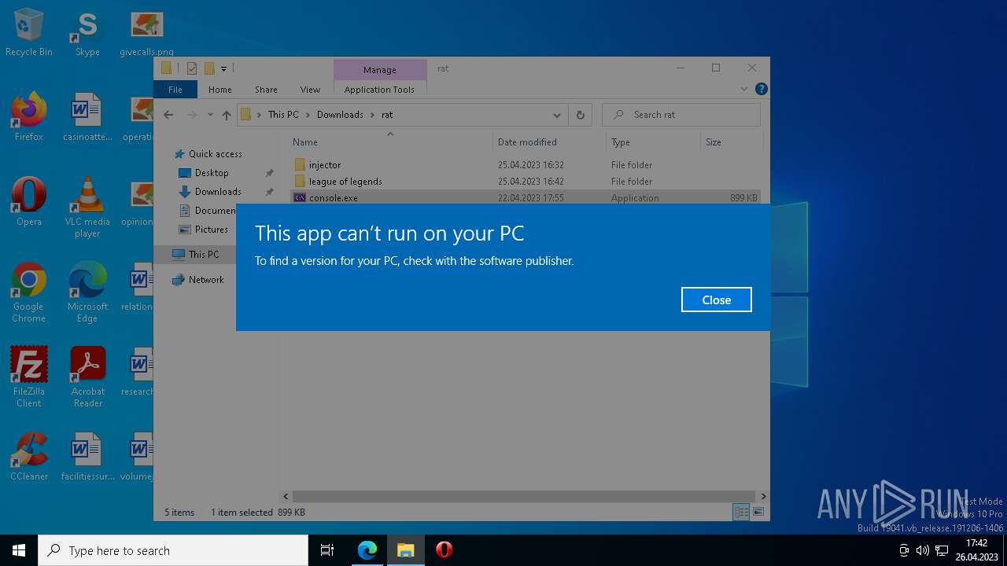Launch VLC media player shortcut
1007x566 pixels.
87,208
